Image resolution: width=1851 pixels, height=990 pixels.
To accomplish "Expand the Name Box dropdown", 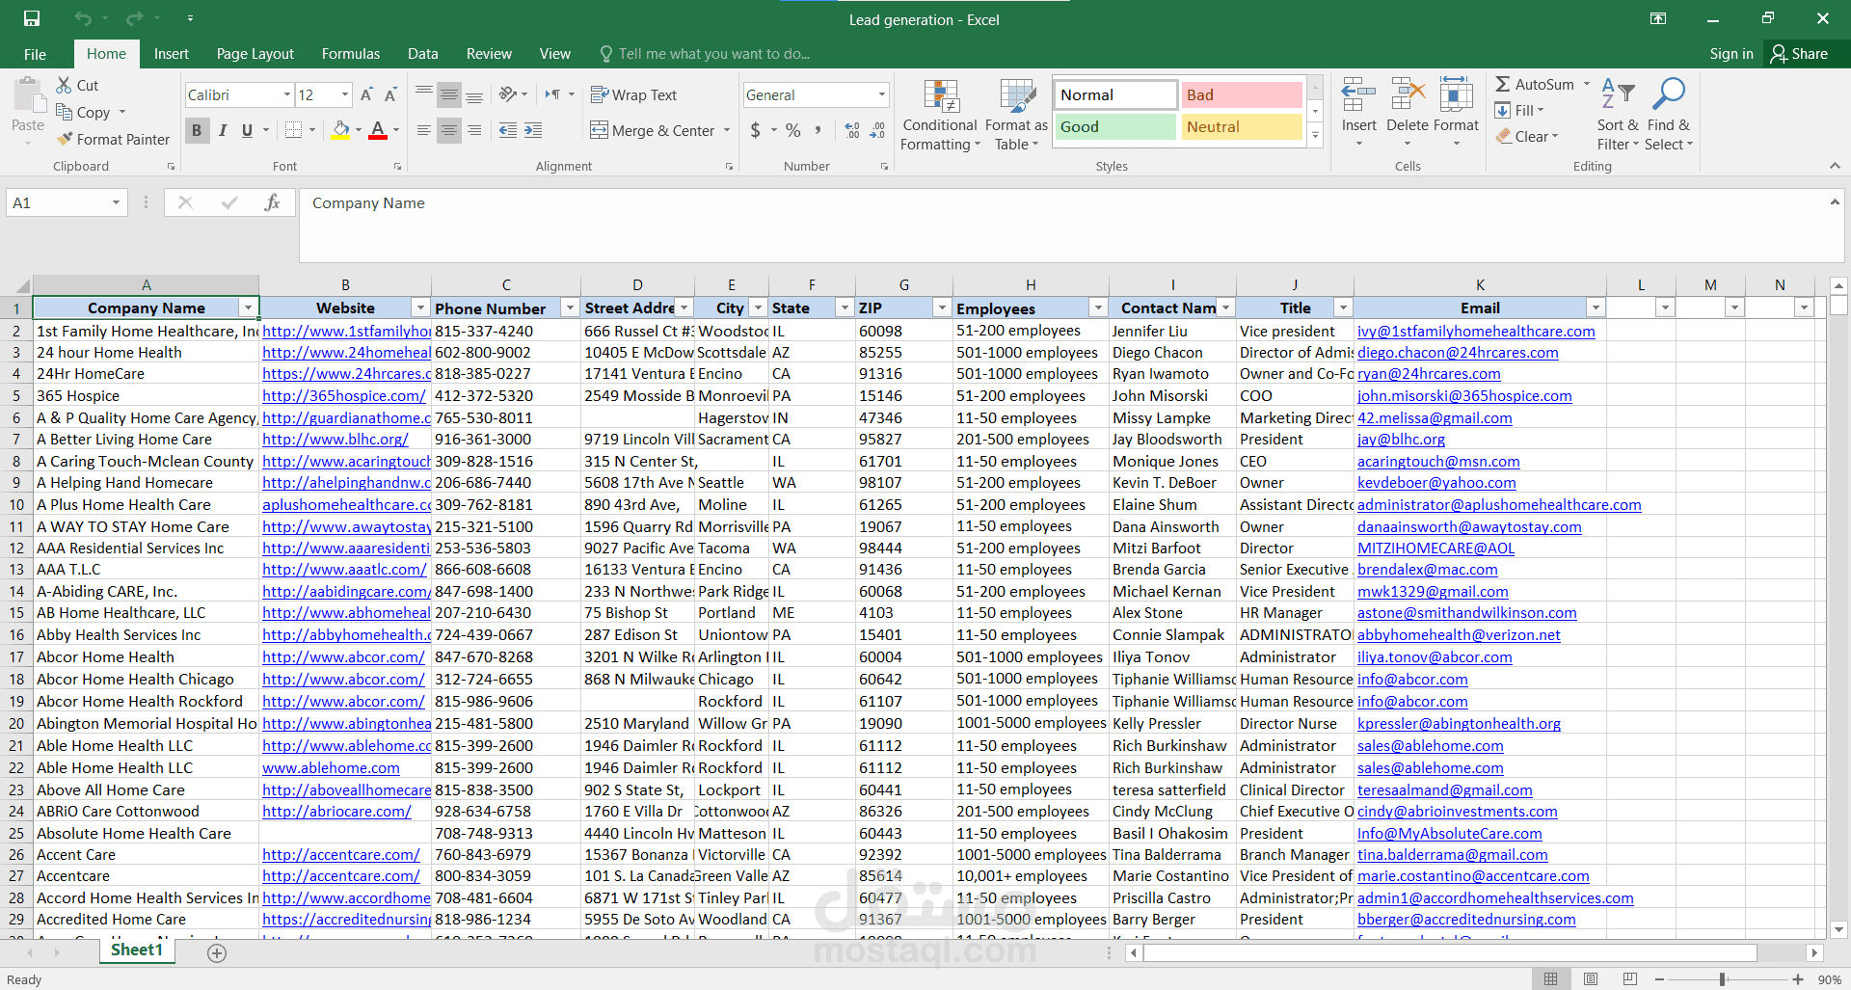I will pyautogui.click(x=116, y=202).
